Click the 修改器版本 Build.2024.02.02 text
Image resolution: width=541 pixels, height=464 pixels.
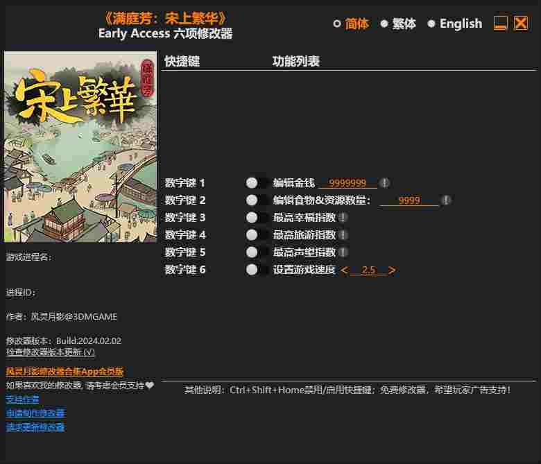point(64,341)
